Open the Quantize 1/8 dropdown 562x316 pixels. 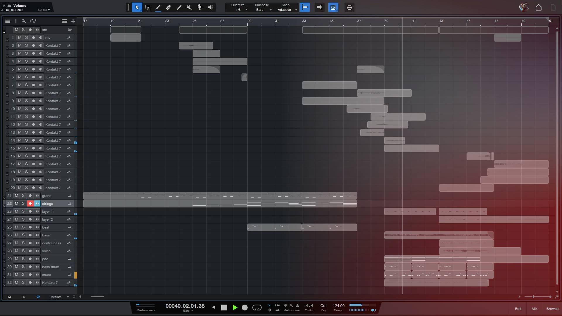click(x=246, y=10)
